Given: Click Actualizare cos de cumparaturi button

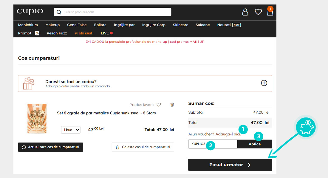Looking at the screenshot, I should point(50,147).
